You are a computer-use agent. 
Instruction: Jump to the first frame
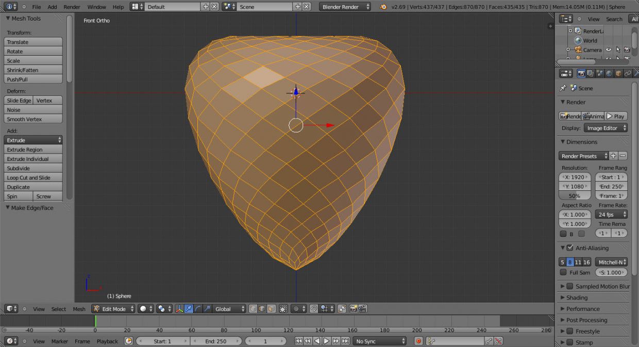(x=298, y=341)
